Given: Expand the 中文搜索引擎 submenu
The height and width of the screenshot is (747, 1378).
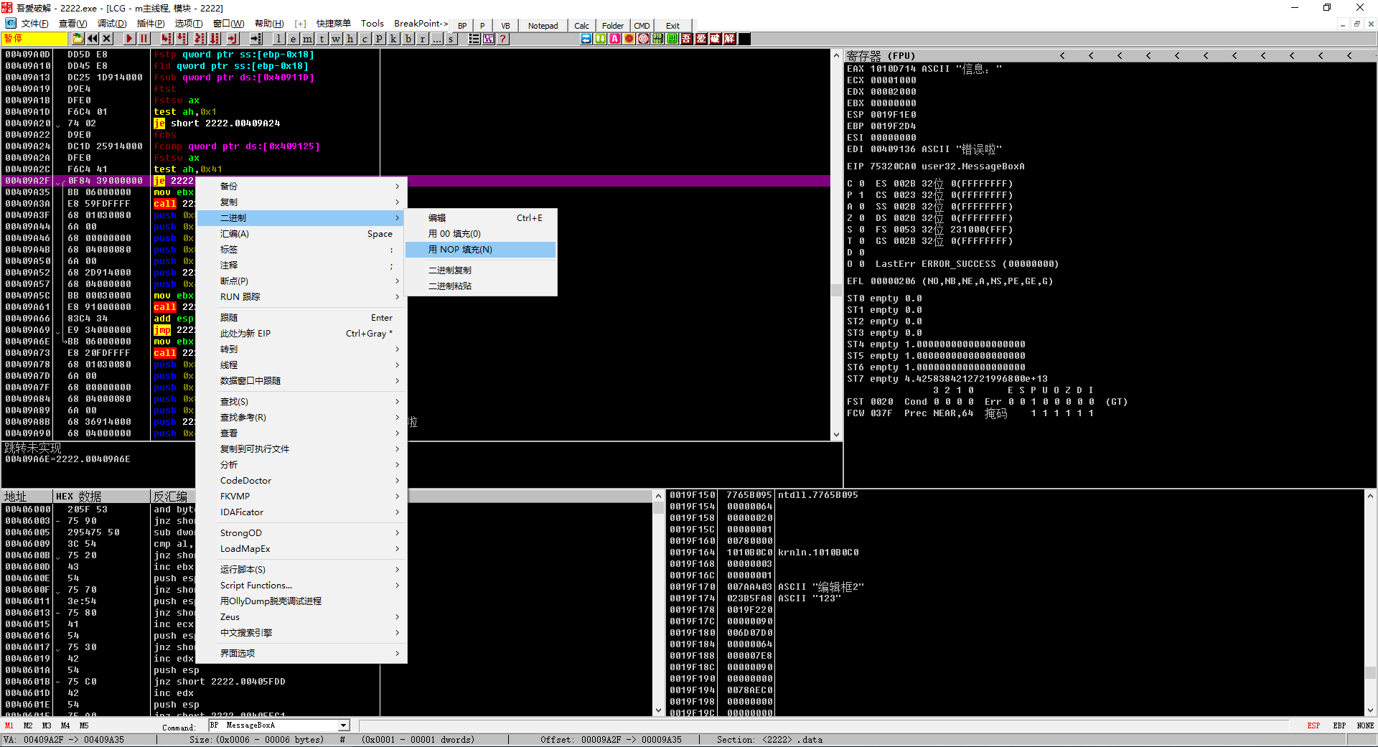Looking at the screenshot, I should (x=301, y=633).
